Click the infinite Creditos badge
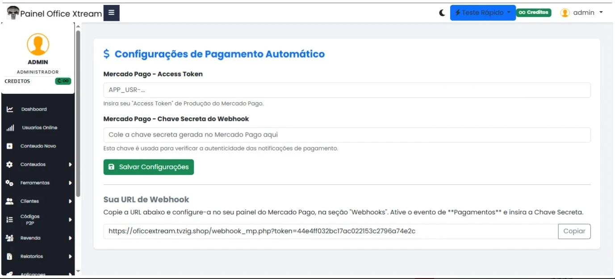 click(x=534, y=12)
